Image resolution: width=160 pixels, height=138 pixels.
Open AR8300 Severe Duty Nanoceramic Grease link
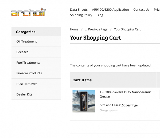pyautogui.click(x=125, y=94)
